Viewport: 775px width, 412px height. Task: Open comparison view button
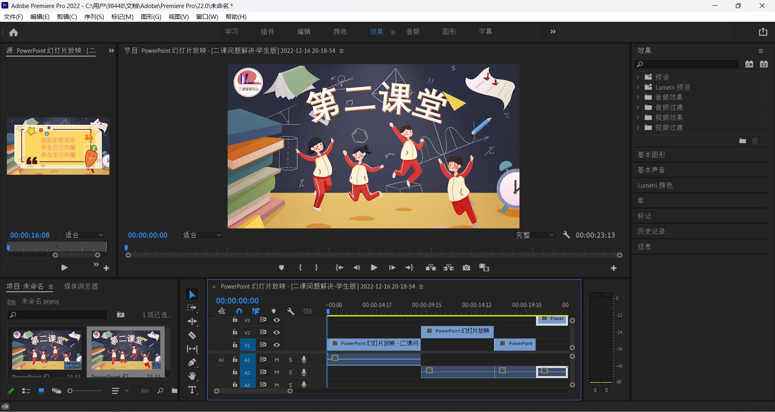(484, 268)
